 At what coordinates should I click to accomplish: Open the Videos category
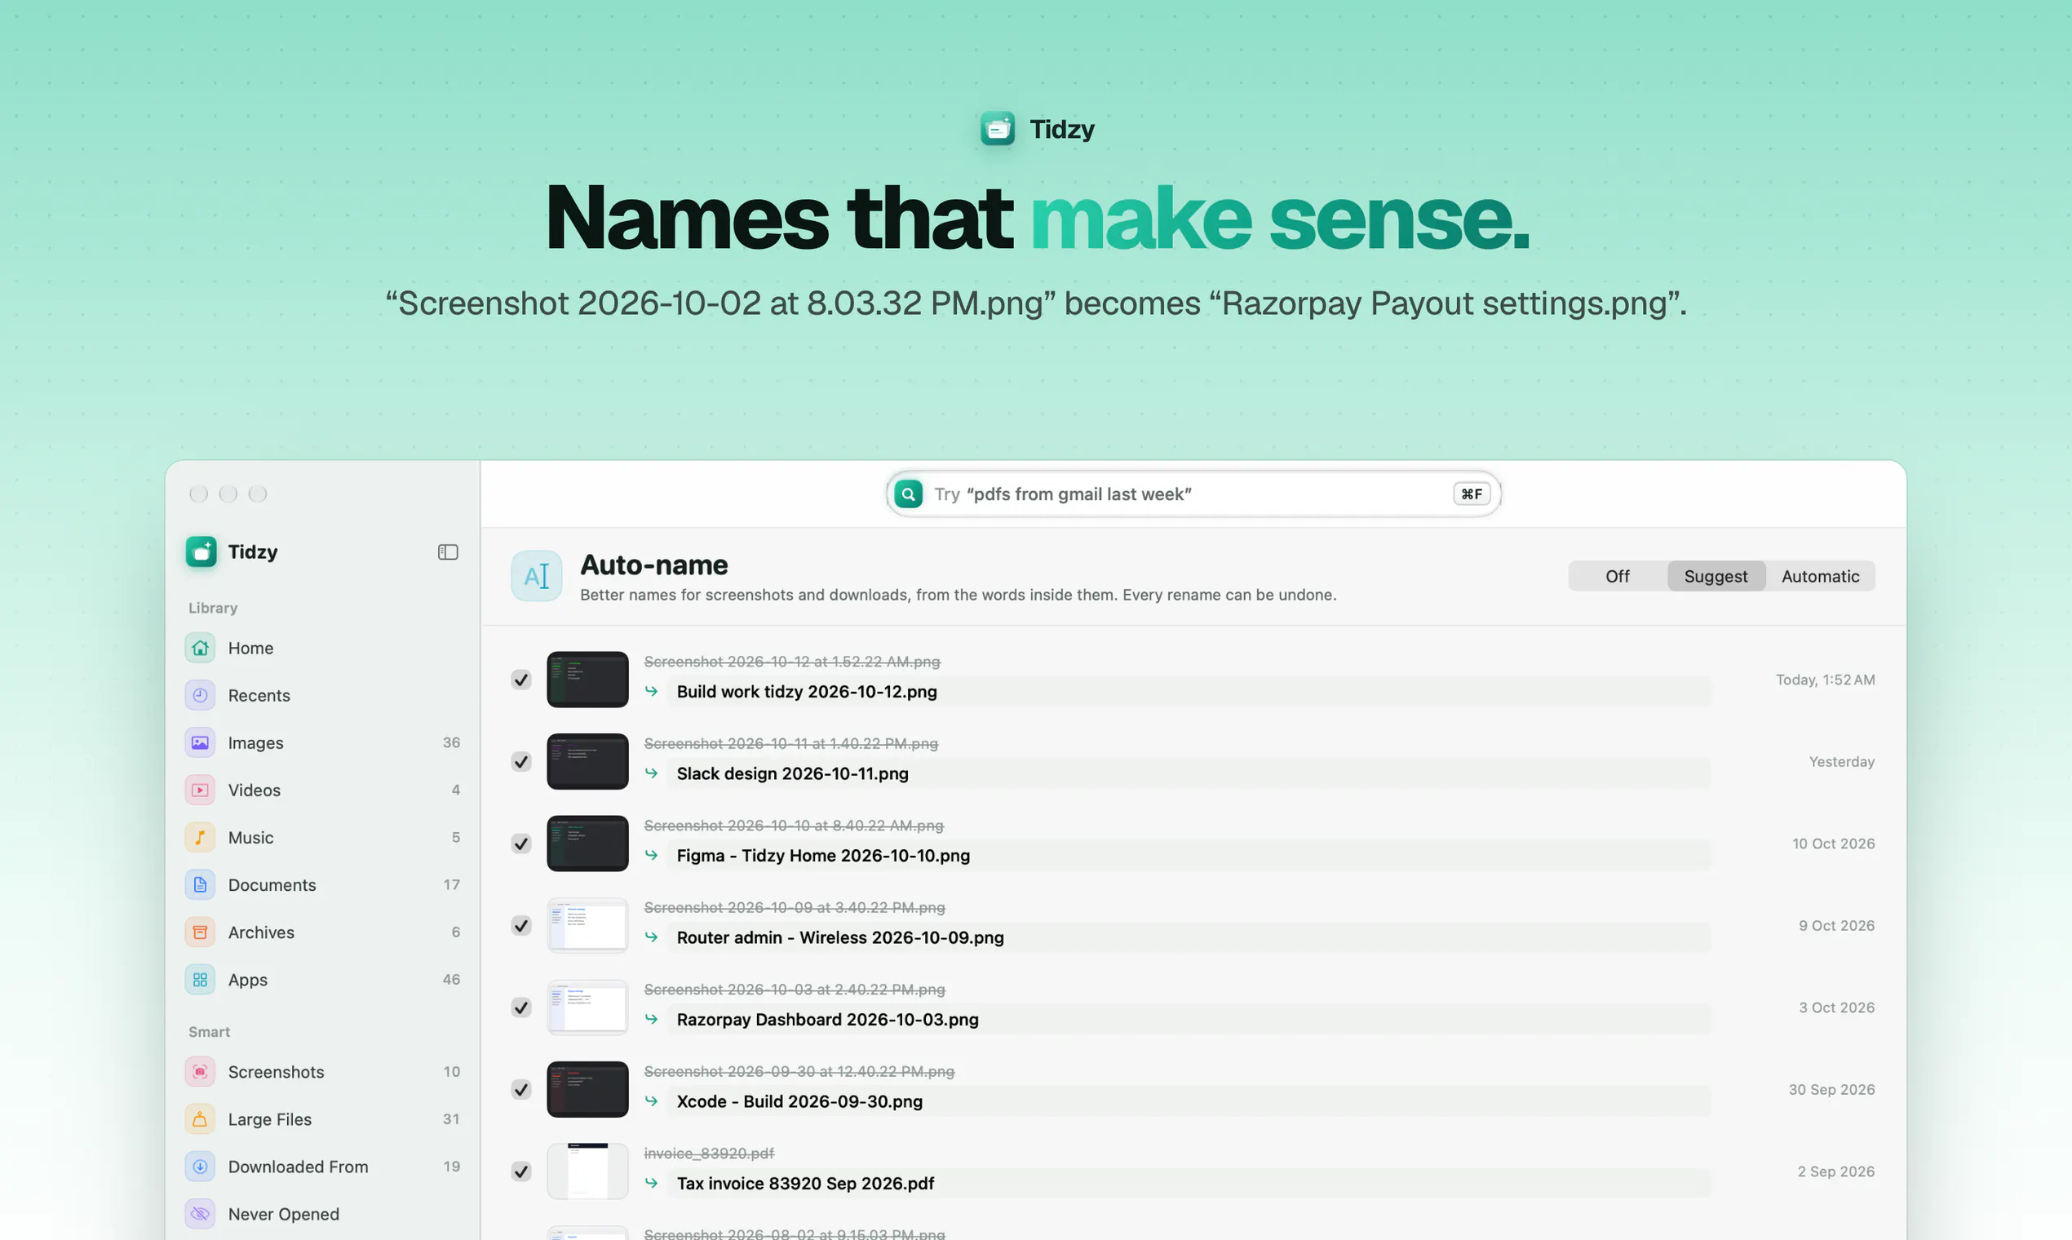coord(322,790)
